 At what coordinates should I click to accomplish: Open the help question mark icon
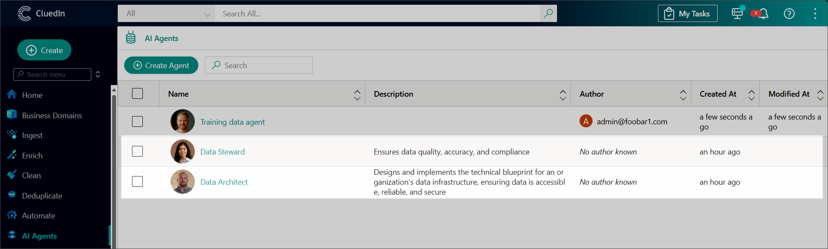coord(789,14)
